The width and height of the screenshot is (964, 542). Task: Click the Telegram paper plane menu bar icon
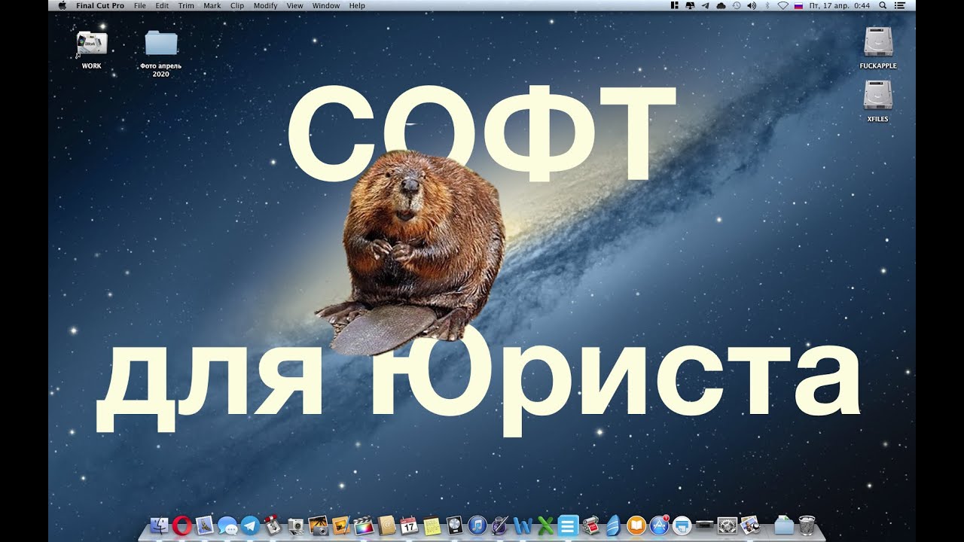click(x=705, y=5)
